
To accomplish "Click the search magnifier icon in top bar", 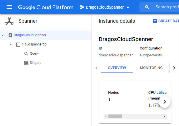I will (147, 7).
